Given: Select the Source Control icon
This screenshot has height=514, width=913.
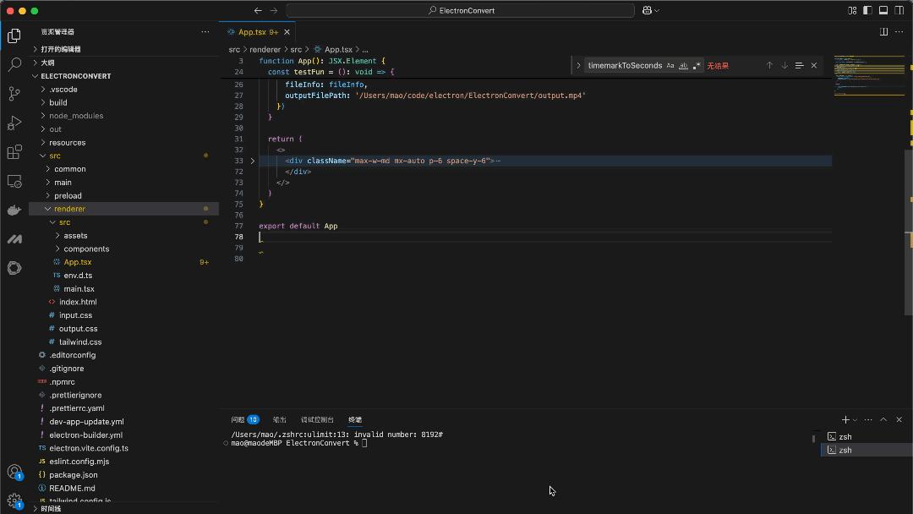Looking at the screenshot, I should coord(14,93).
